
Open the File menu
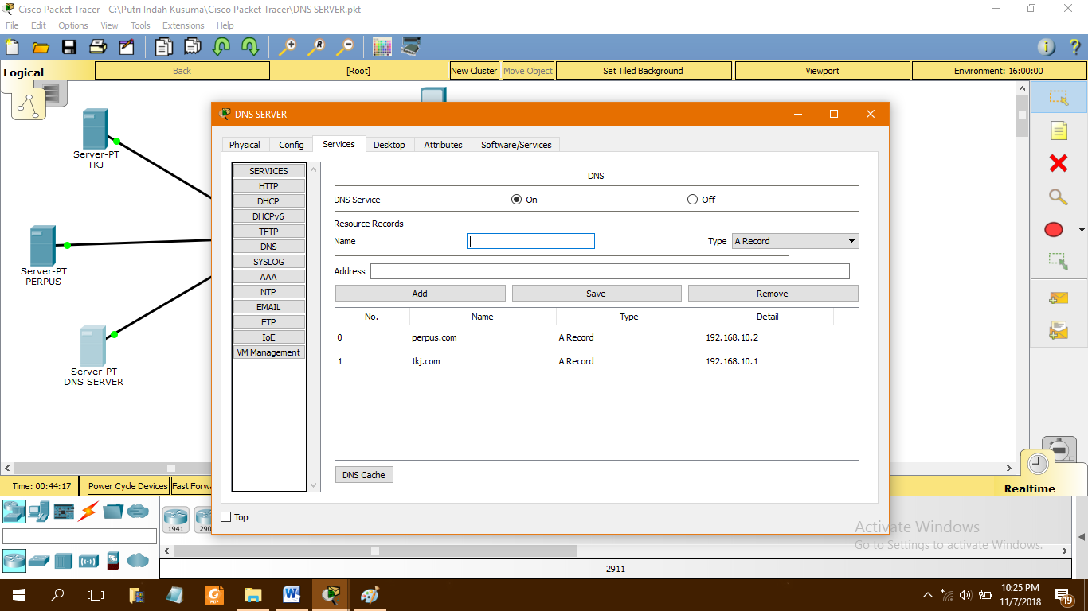pyautogui.click(x=12, y=25)
